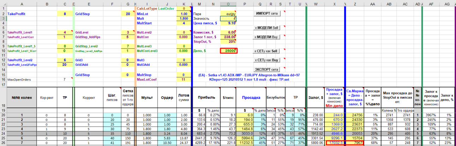This screenshot has width=456, height=146.
Task: Select column header AG
Action: click(x=447, y=4)
